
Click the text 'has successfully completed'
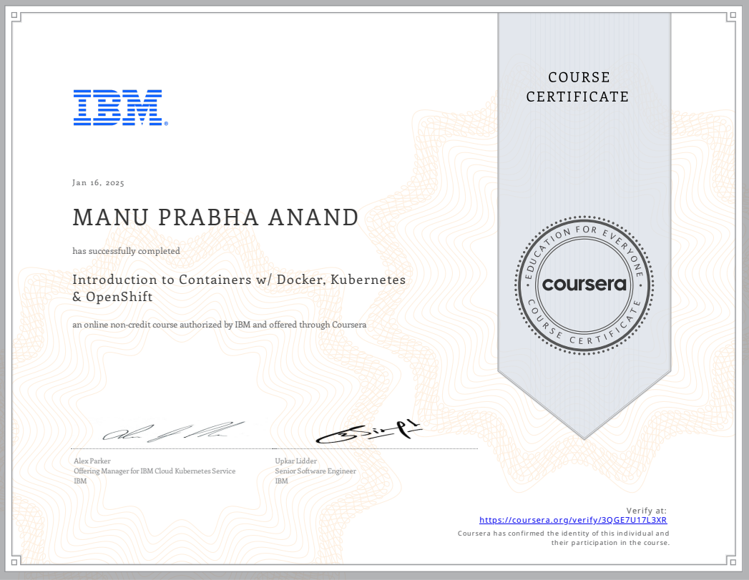point(126,251)
